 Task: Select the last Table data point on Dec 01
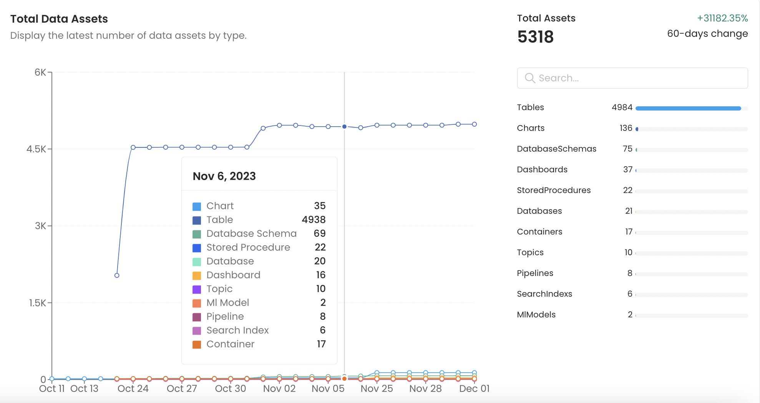474,124
